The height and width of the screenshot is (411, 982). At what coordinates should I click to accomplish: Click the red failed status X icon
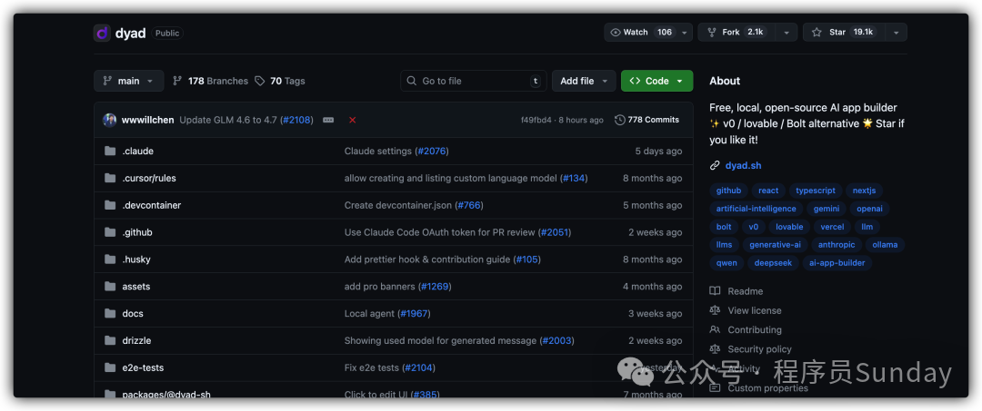(x=352, y=120)
